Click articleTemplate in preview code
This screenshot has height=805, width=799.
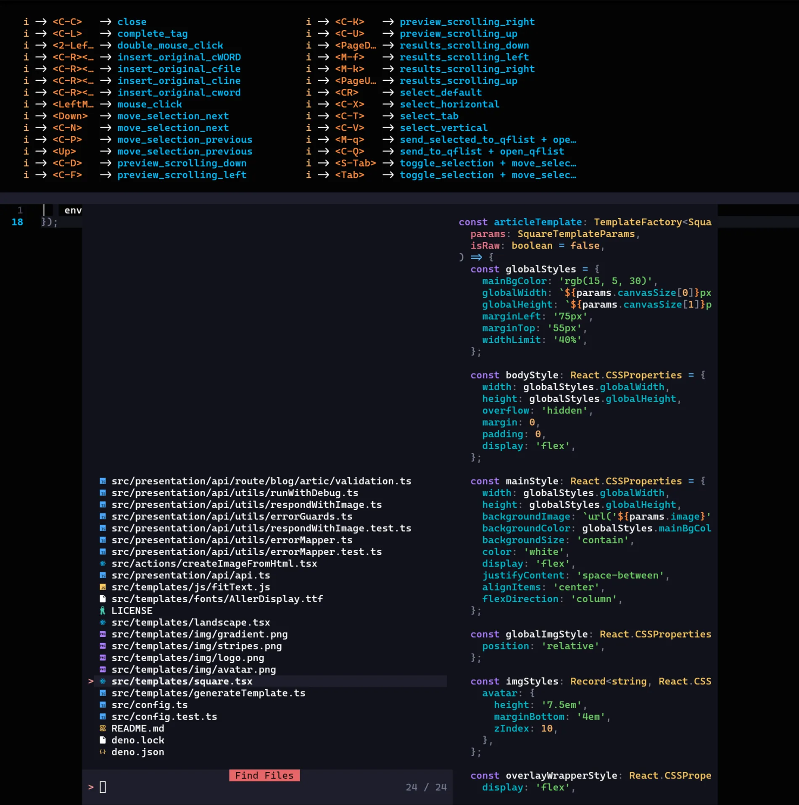(538, 222)
